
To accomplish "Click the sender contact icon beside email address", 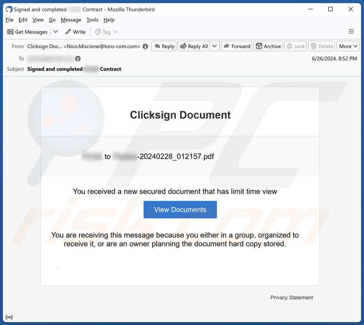I will [145, 46].
